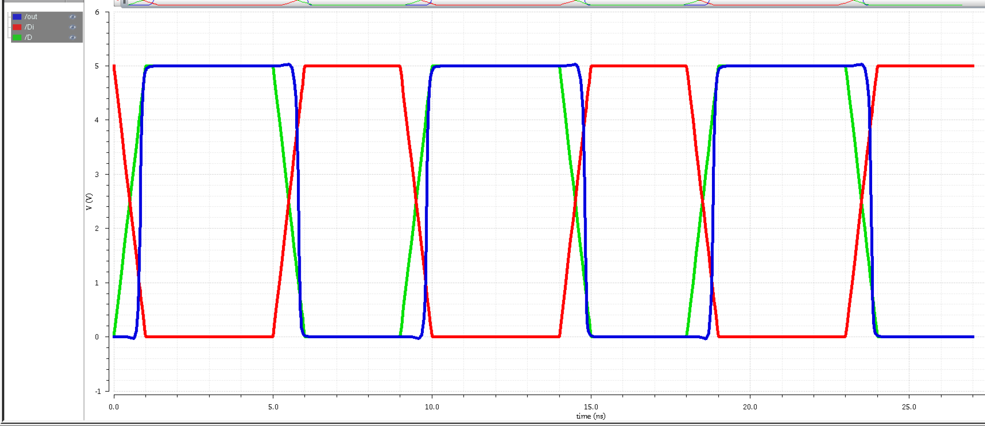Click the 5 tick label on voltage axis

coord(97,66)
